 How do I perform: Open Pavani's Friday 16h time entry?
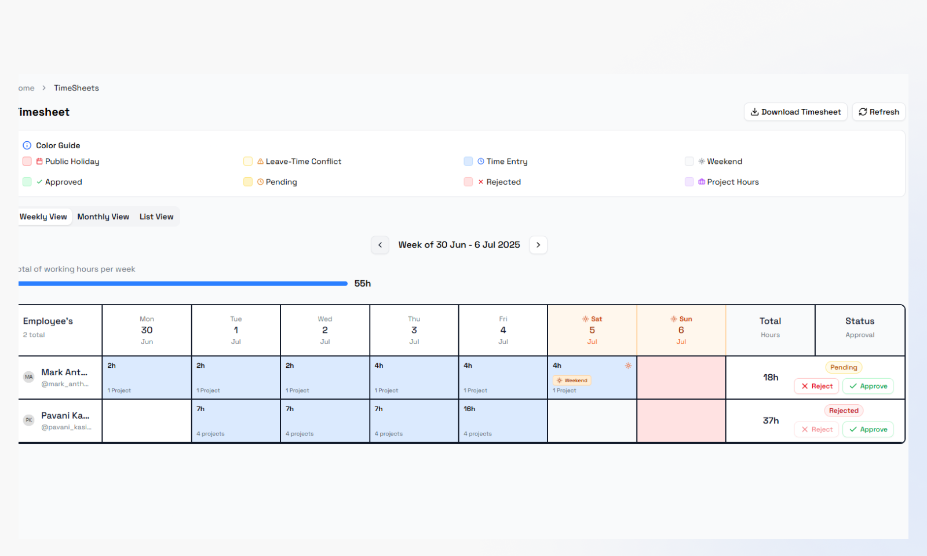pyautogui.click(x=503, y=421)
